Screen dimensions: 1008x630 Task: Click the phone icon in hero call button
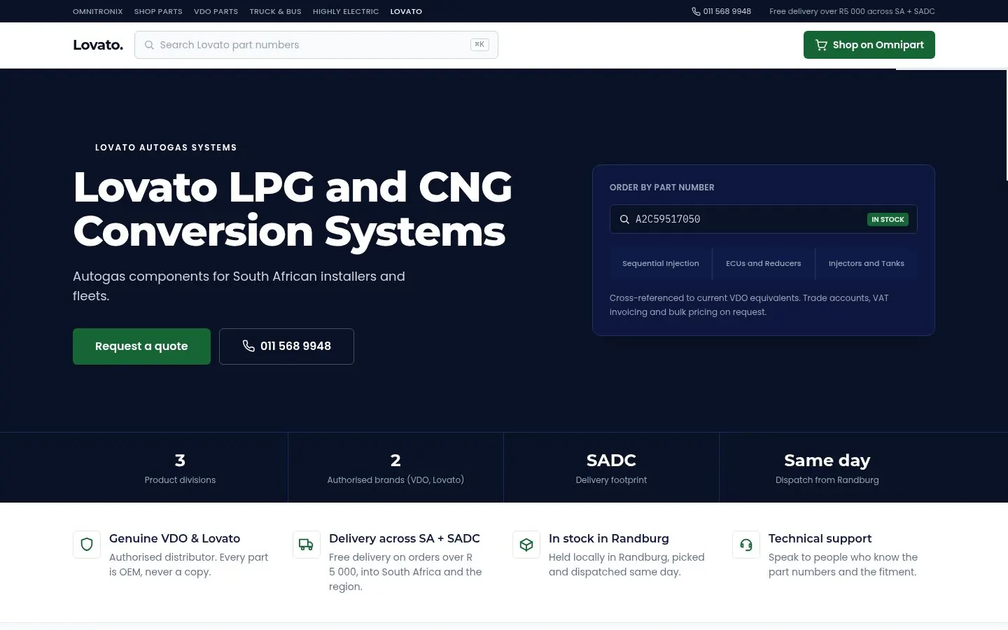248,346
